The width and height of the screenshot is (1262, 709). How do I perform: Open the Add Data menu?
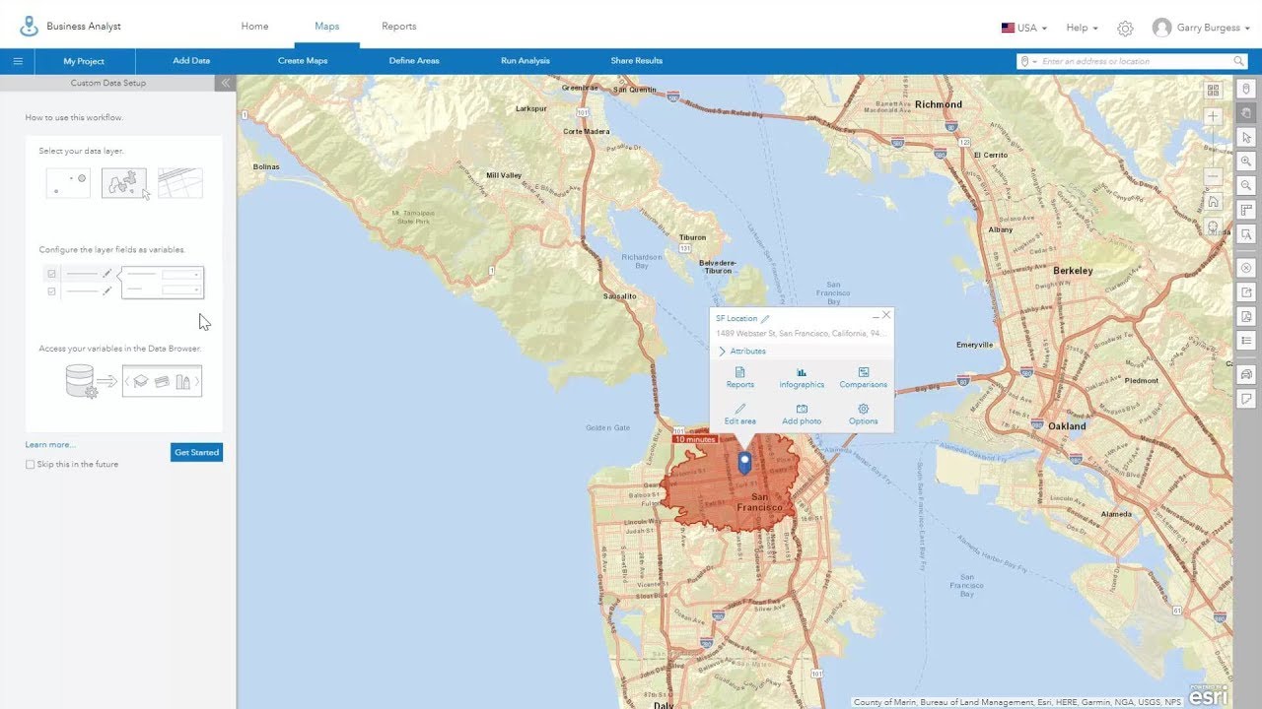pos(191,61)
